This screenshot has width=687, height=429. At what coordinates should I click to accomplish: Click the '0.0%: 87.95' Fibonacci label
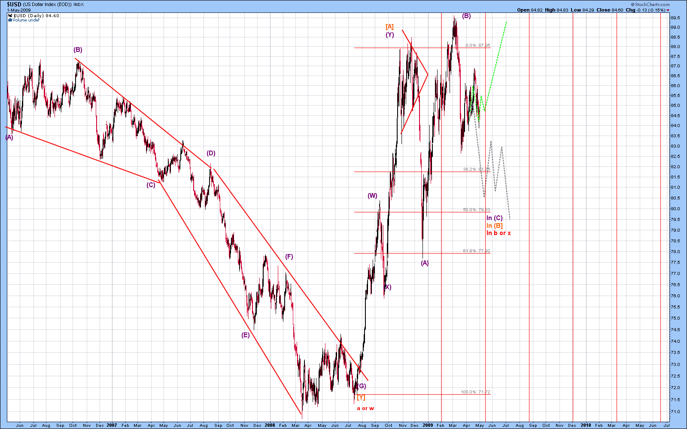click(478, 45)
